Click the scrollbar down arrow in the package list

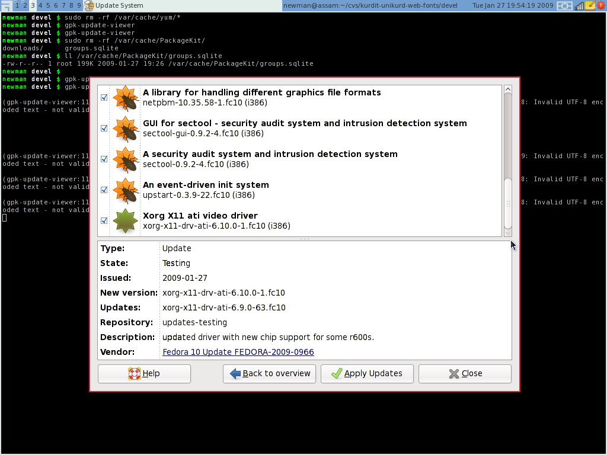(507, 232)
